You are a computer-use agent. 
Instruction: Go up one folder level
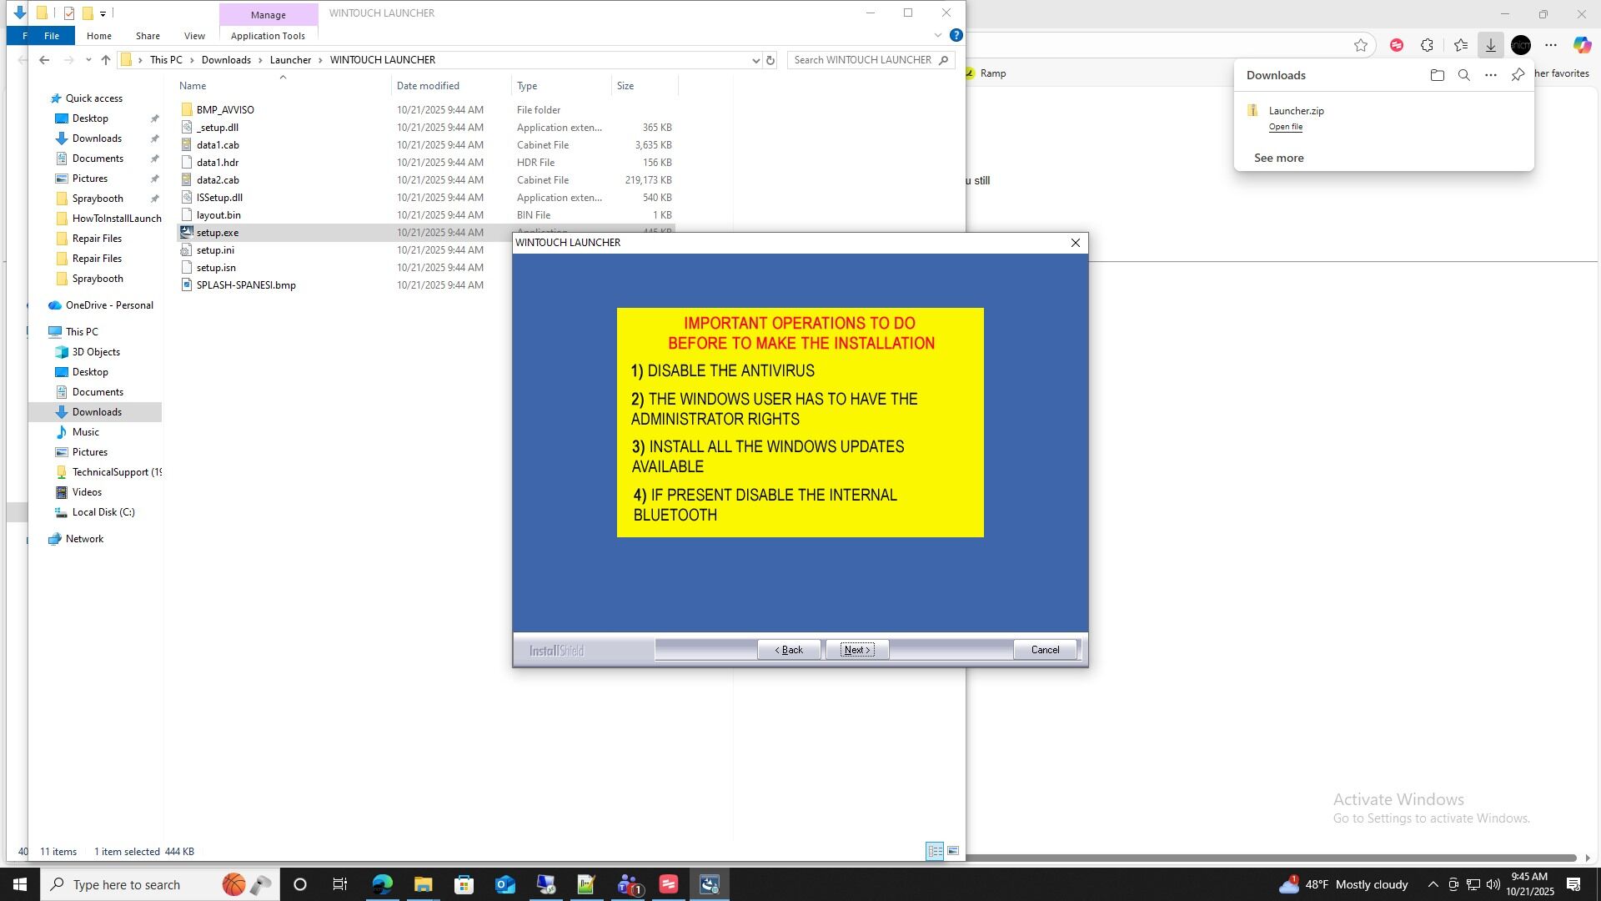pyautogui.click(x=106, y=60)
